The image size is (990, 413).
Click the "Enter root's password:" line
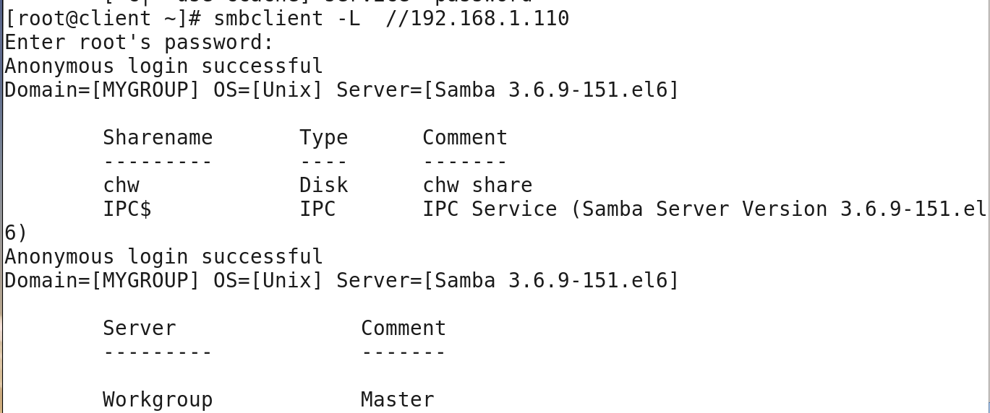coord(140,42)
